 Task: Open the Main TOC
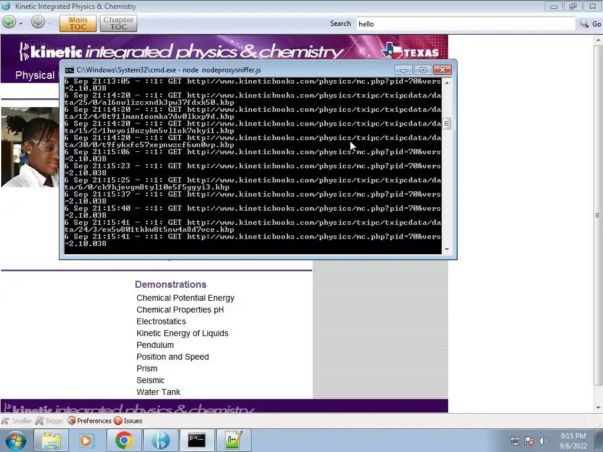(x=78, y=24)
